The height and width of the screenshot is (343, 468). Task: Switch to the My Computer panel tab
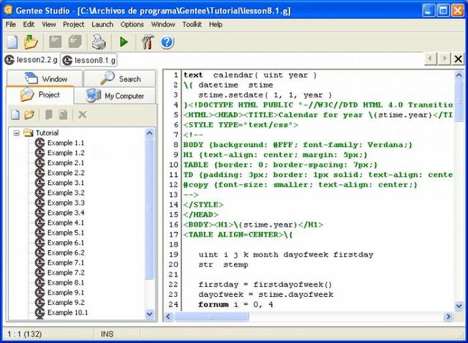[x=115, y=96]
